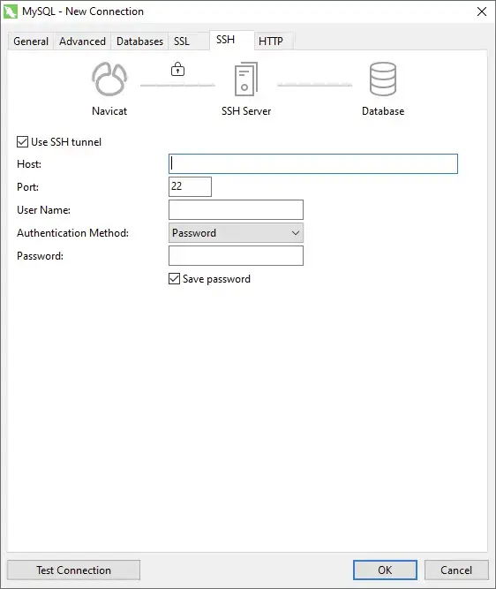Open the Authentication Method dropdown
The height and width of the screenshot is (589, 496).
(236, 233)
